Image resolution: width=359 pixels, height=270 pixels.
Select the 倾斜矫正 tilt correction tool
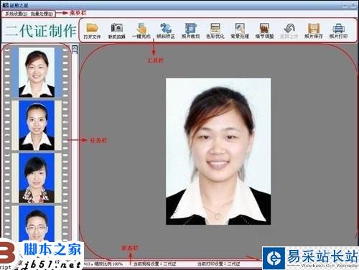point(166,31)
